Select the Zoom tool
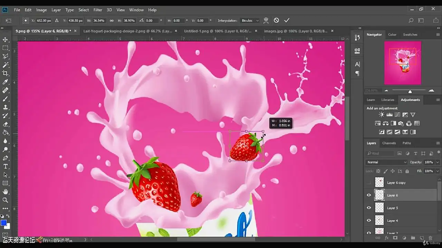The width and height of the screenshot is (442, 248). pos(6,200)
